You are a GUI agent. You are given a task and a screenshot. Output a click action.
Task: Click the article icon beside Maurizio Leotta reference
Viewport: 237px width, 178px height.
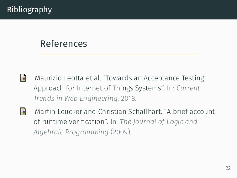pos(23,78)
